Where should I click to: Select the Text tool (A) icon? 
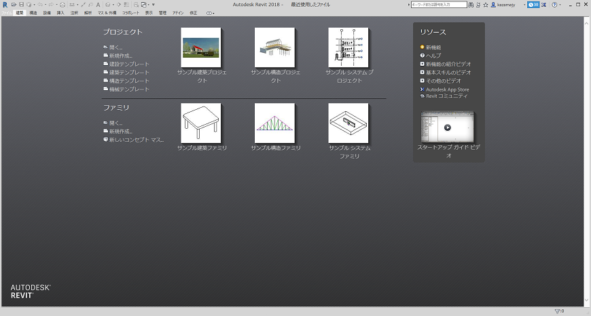(98, 5)
